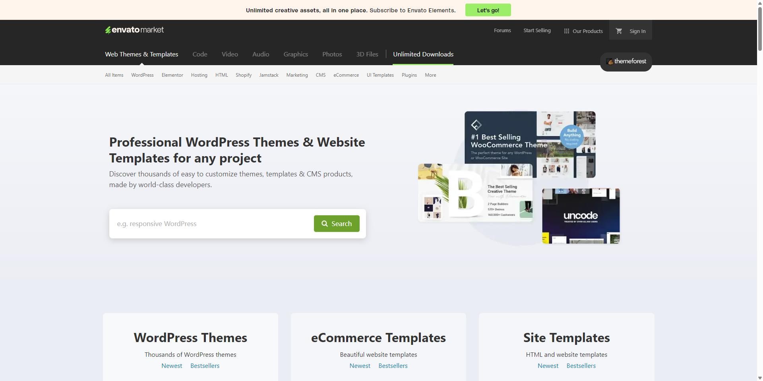Open the WordPress Themes card heading
The image size is (763, 381).
(x=190, y=338)
